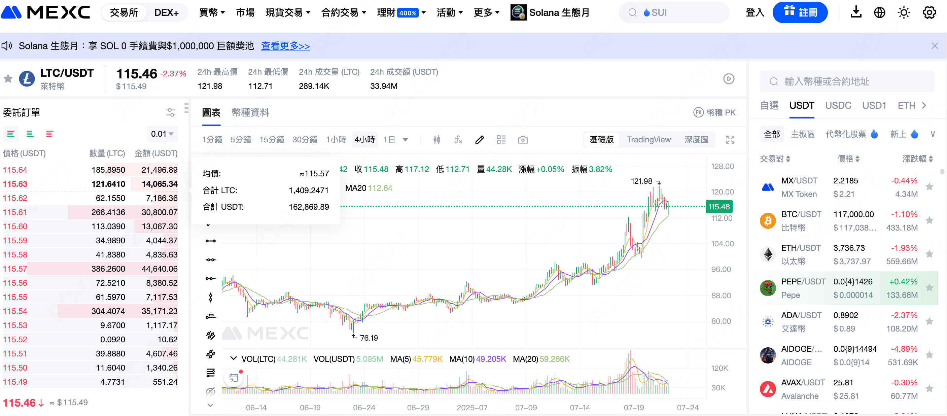The width and height of the screenshot is (947, 416).
Task: Switch to DEX+ mode
Action: (166, 12)
